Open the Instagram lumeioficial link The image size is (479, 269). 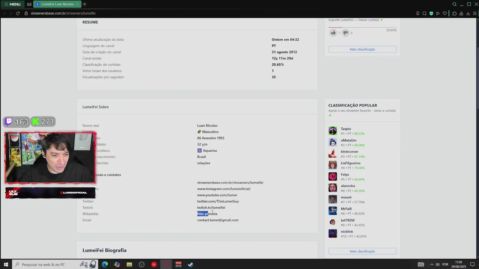[224, 189]
